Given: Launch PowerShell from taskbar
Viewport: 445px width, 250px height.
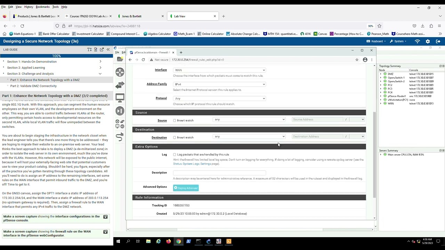Looking at the screenshot, I should click(188, 241).
